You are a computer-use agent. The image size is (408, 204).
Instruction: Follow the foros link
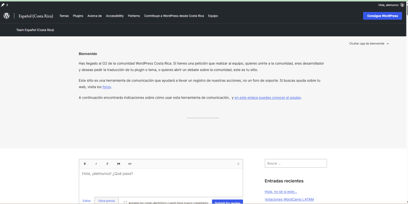(x=106, y=87)
